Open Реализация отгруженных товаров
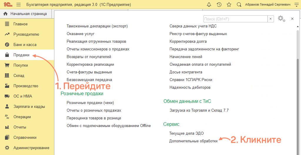Screen dimensions: 301x155 click(x=96, y=41)
